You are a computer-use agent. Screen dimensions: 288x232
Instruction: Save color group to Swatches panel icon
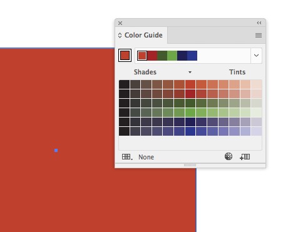245,157
